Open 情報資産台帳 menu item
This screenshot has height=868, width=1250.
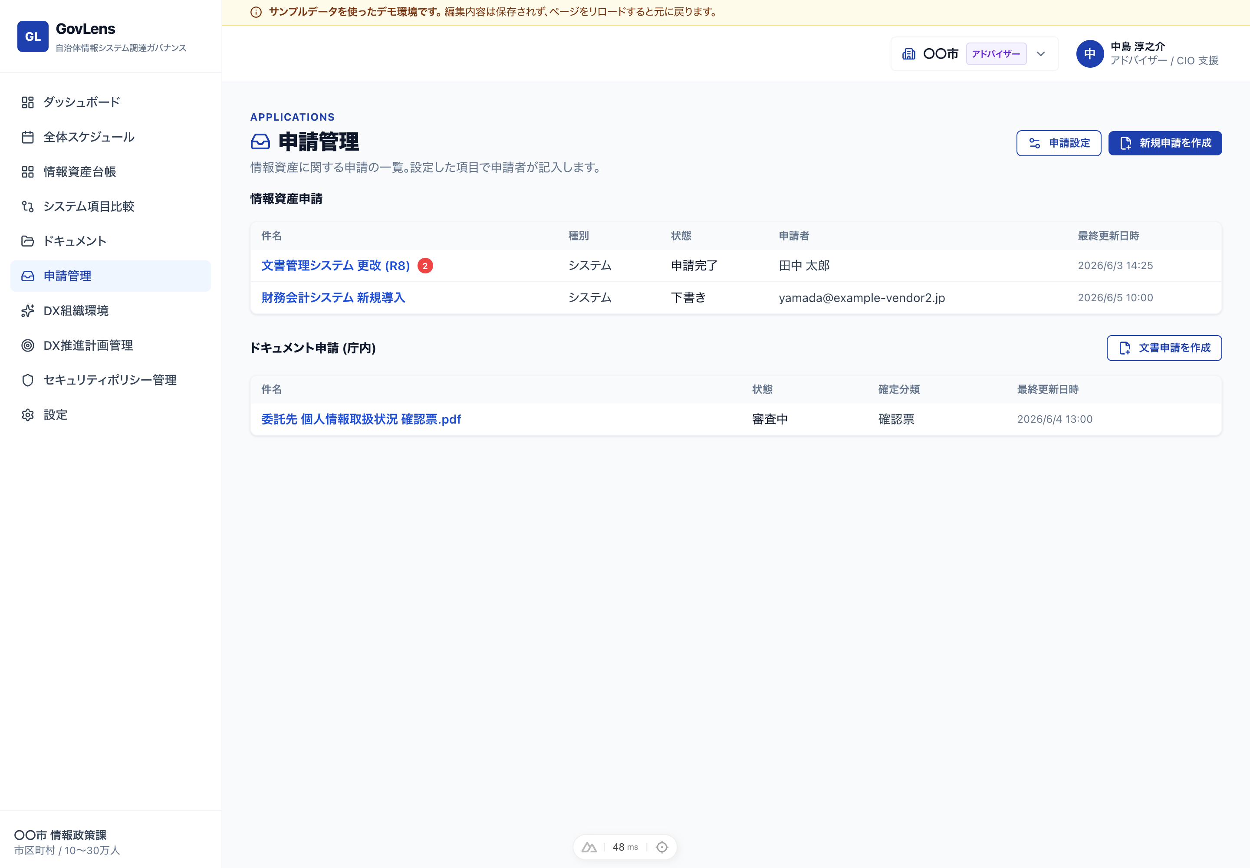click(110, 172)
